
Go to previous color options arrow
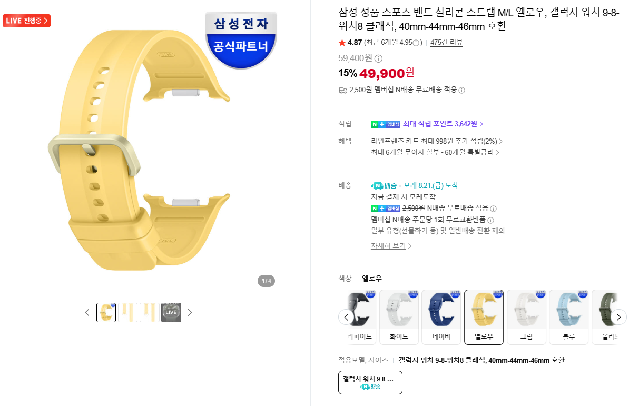(x=346, y=317)
